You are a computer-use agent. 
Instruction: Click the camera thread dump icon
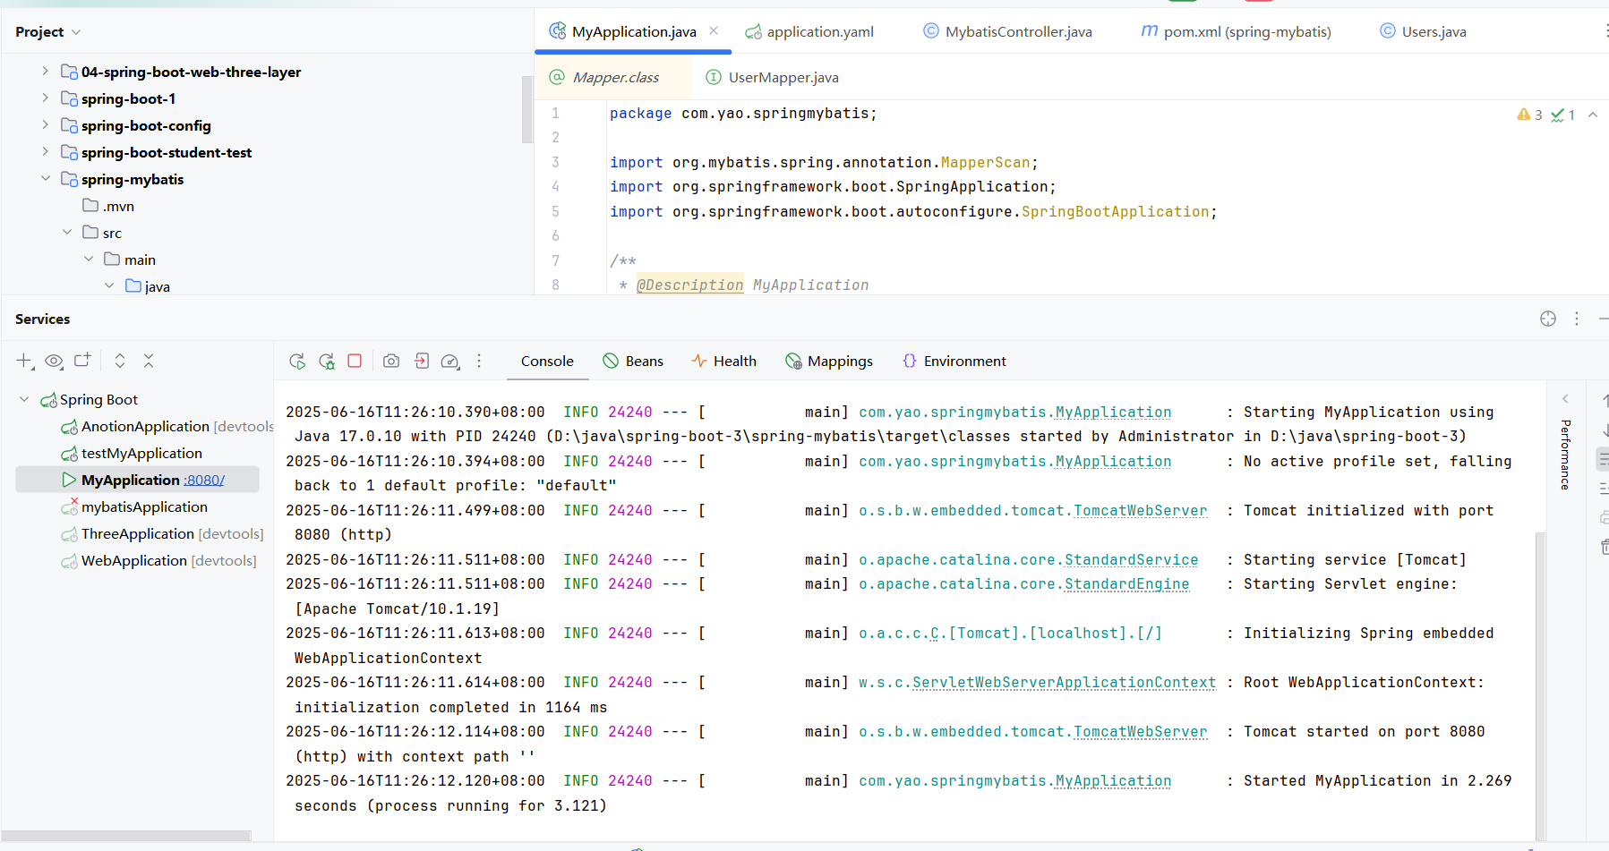pos(391,361)
